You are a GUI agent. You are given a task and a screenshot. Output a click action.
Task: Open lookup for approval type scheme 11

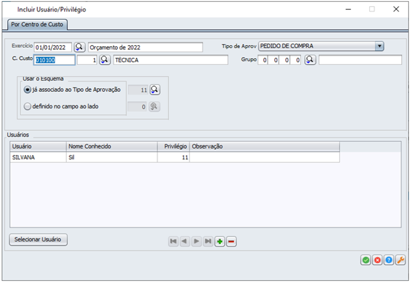tap(155, 90)
